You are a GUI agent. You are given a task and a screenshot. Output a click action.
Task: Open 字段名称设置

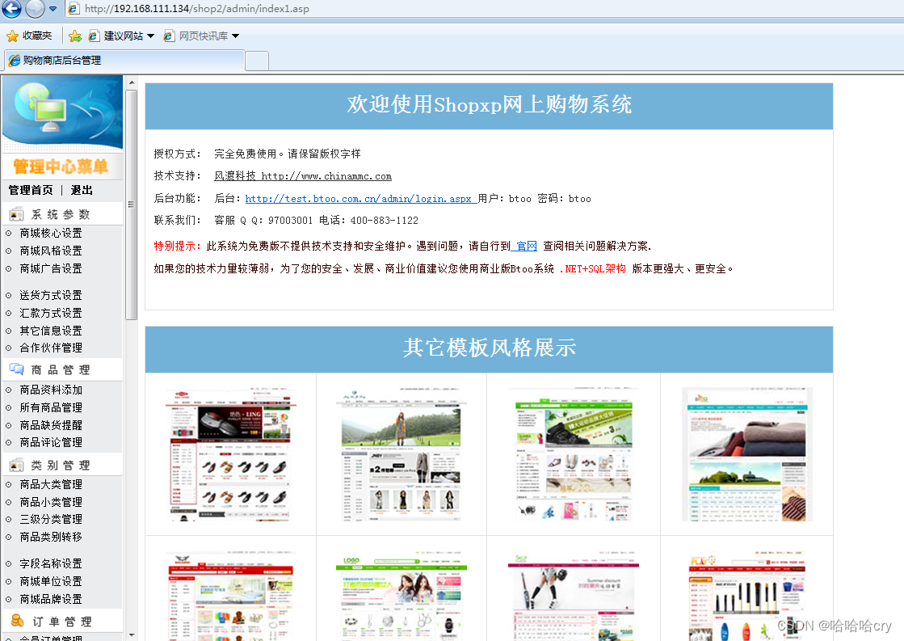[x=51, y=563]
